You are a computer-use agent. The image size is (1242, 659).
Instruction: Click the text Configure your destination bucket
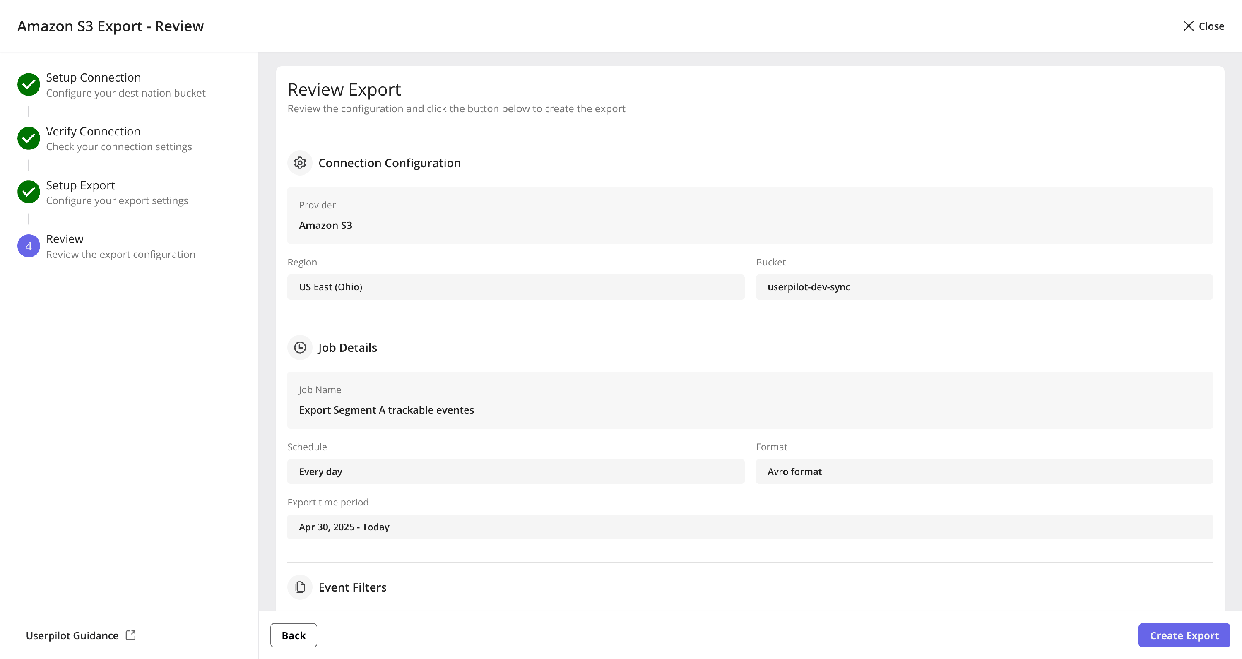pos(126,93)
